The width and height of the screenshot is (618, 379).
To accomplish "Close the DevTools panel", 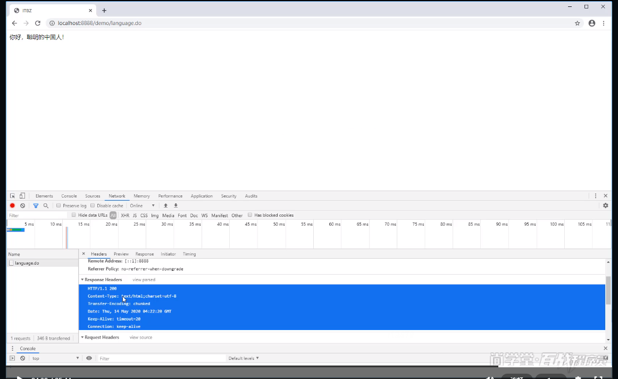I will coord(606,196).
